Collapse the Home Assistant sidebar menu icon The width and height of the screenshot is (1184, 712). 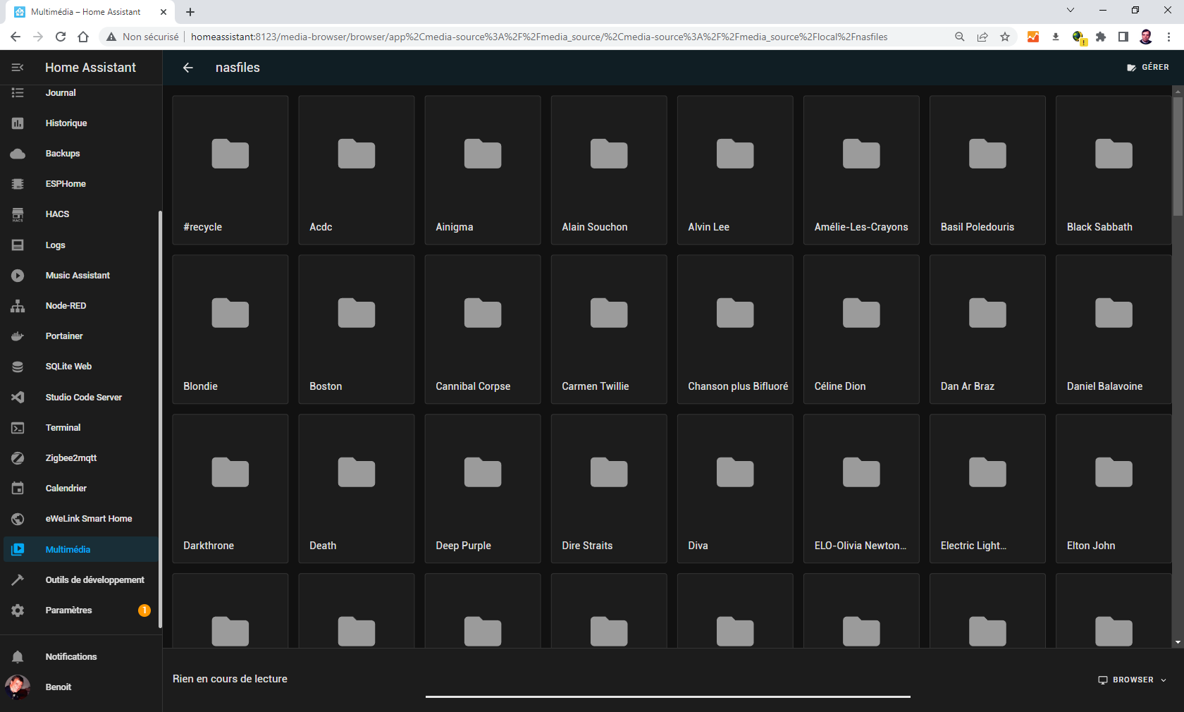(18, 68)
